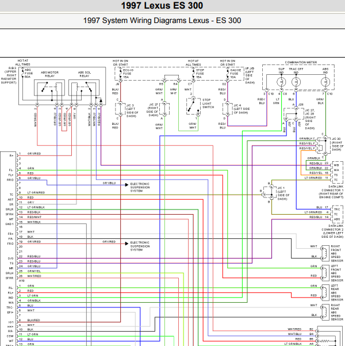Click the RED/BLK wire label at pin 13

click(x=34, y=212)
